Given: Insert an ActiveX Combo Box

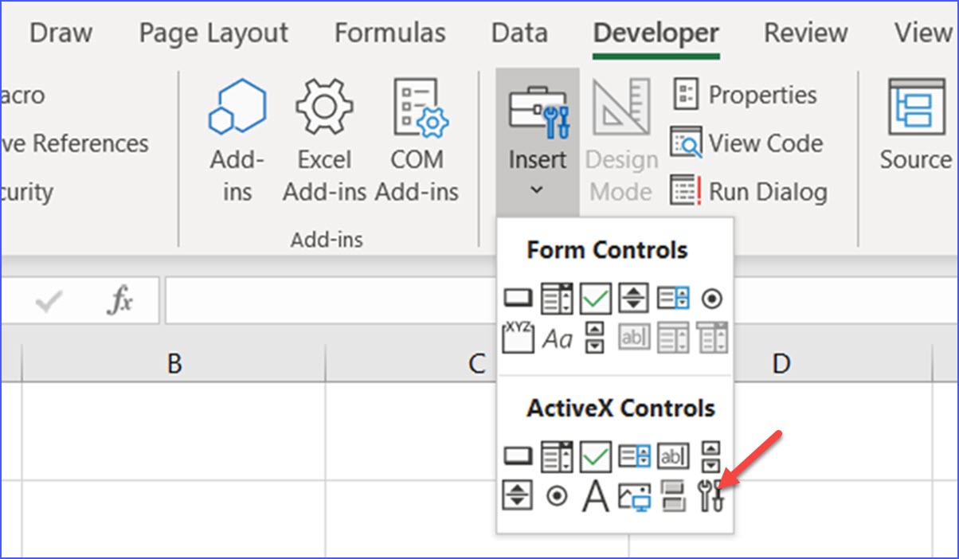Looking at the screenshot, I should (x=557, y=456).
